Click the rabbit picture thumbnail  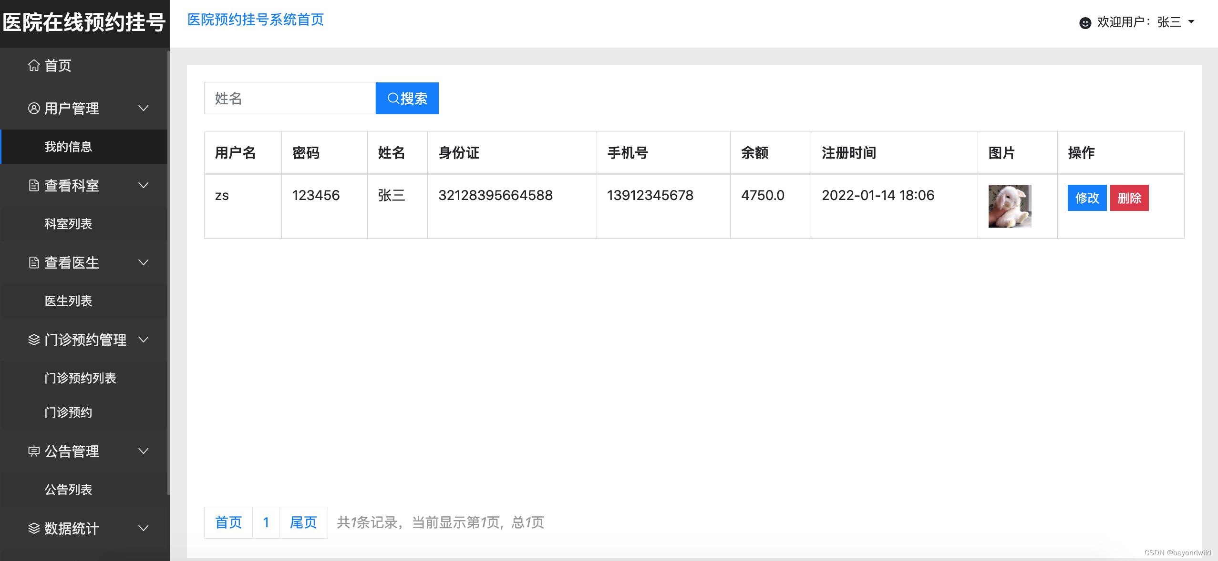[1009, 206]
